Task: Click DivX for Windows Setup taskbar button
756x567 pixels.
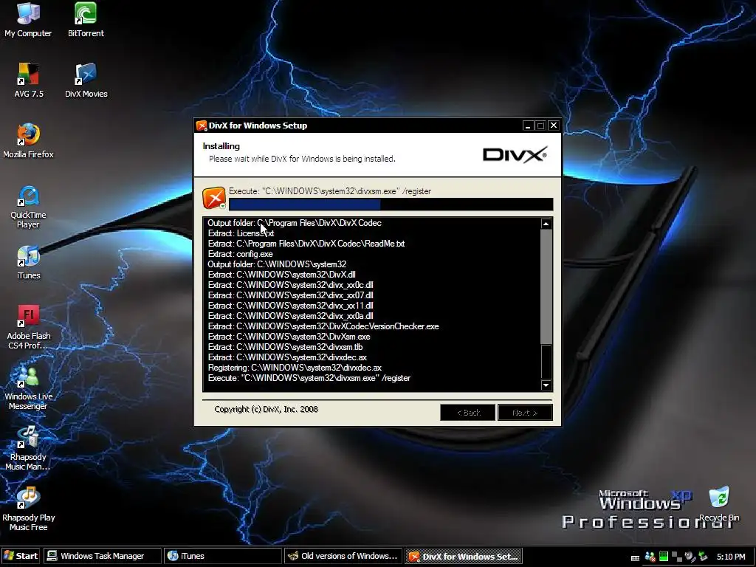Action: coord(464,556)
